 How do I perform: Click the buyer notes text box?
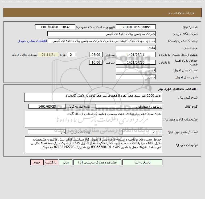point(93,145)
